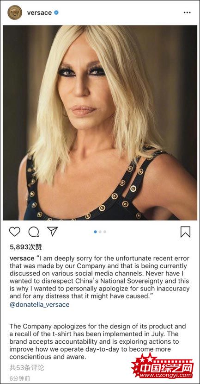Click the 6分钟前 timestamp
This screenshot has height=384, width=200.
(20, 378)
